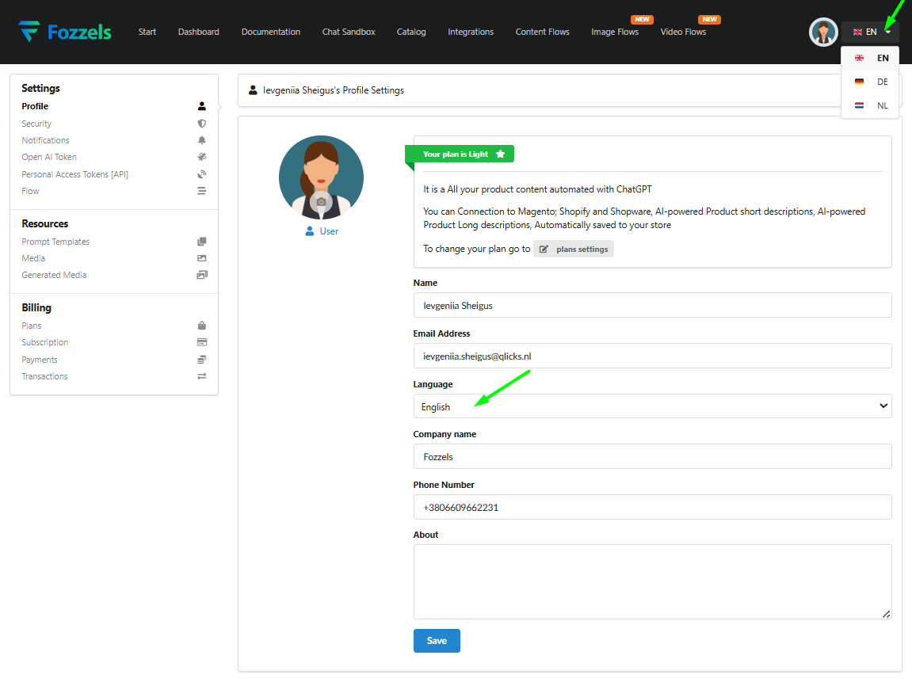Open the Image Flows menu item
This screenshot has width=912, height=682.
(615, 32)
